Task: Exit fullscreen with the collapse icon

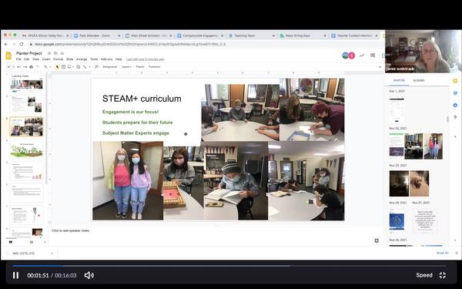Action: 443,275
